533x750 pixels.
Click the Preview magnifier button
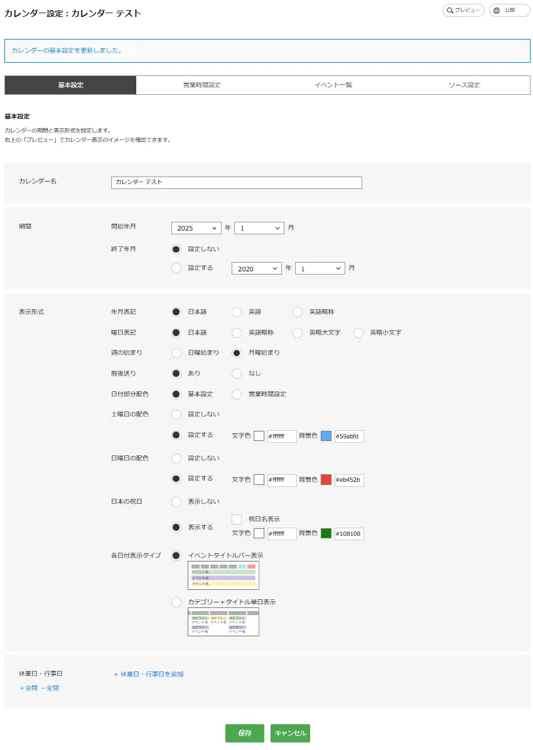click(463, 10)
